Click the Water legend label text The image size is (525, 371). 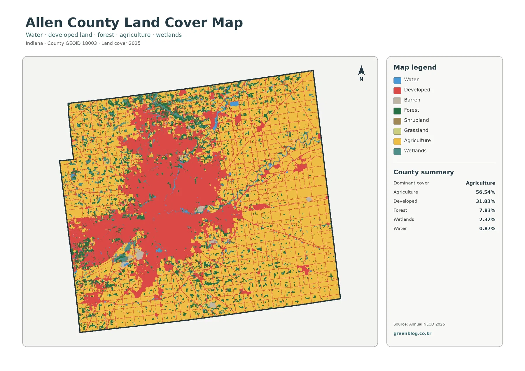pyautogui.click(x=411, y=80)
